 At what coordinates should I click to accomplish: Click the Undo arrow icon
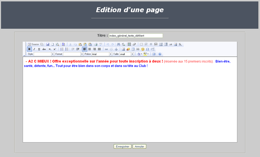coord(108,44)
